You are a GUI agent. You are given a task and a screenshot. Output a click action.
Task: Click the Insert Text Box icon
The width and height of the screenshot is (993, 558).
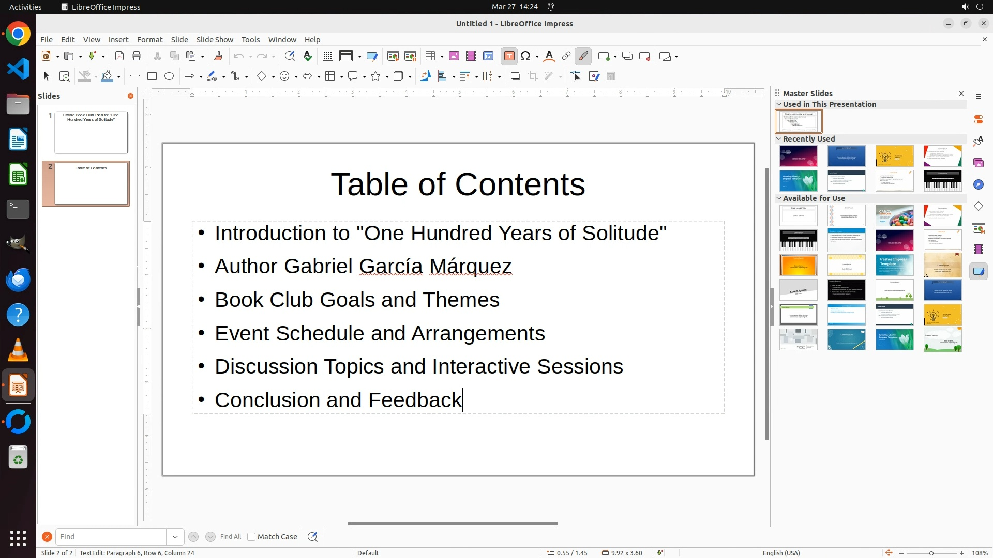[x=509, y=56]
